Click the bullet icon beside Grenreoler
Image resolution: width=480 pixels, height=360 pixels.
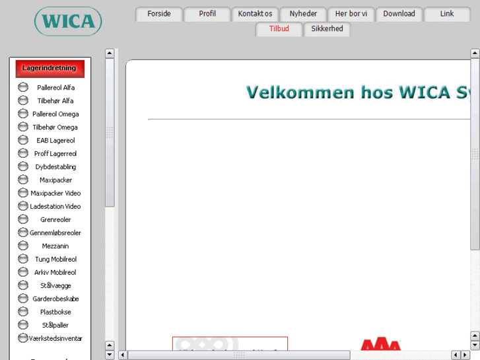[x=23, y=219]
